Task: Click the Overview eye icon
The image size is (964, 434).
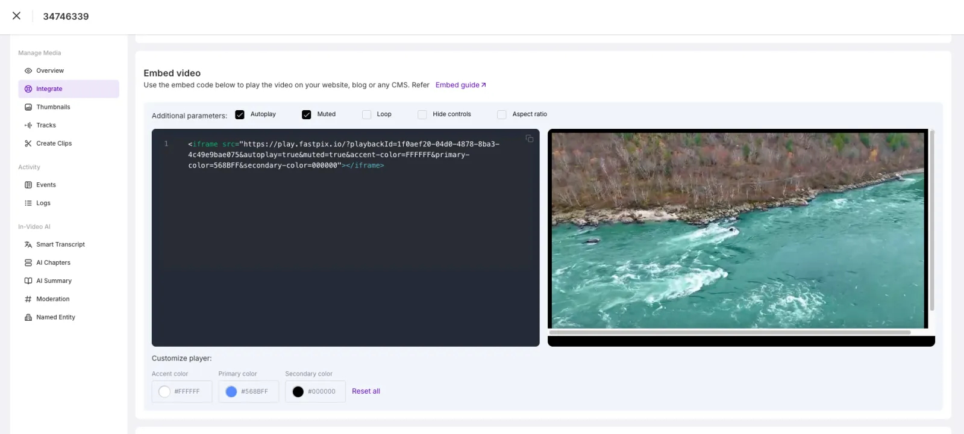Action: coord(28,71)
